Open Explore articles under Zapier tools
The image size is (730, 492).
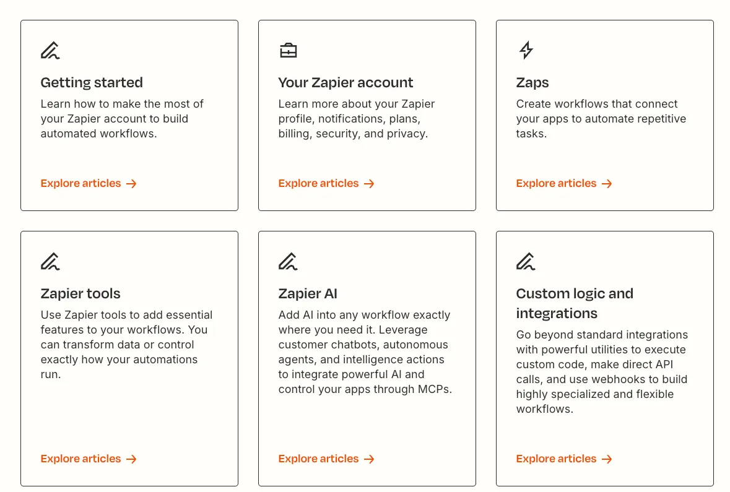coord(81,459)
